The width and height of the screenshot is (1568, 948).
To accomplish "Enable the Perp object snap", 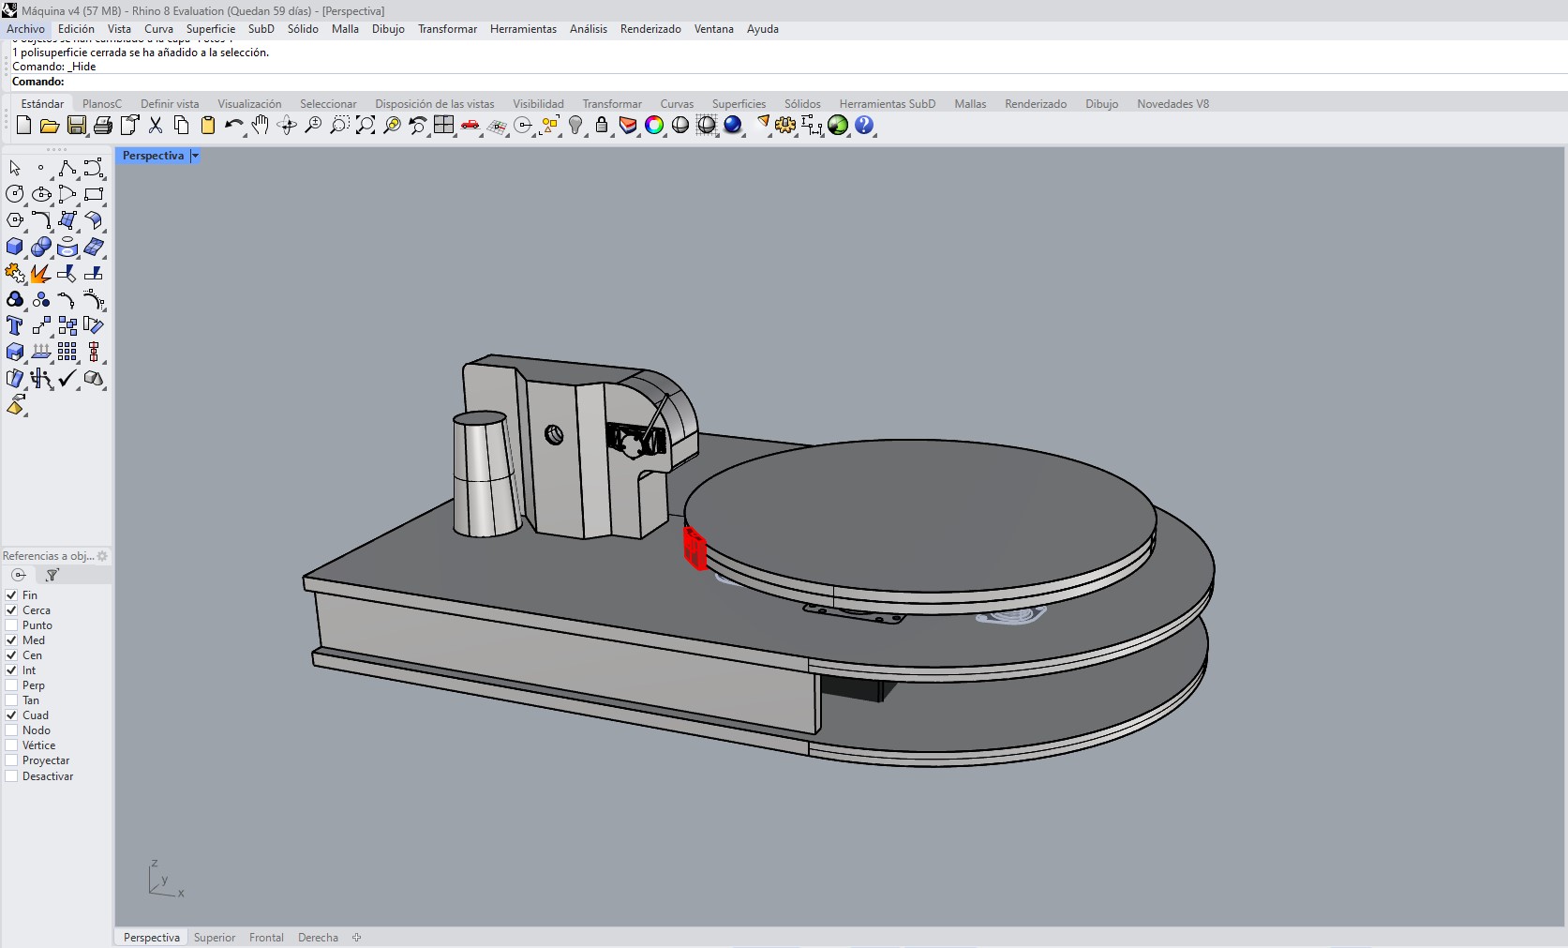I will [x=12, y=685].
